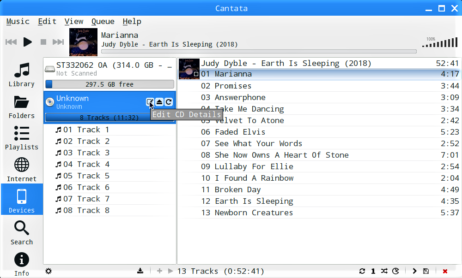The image size is (462, 278).
Task: Skip to the previous track
Action: coord(11,42)
